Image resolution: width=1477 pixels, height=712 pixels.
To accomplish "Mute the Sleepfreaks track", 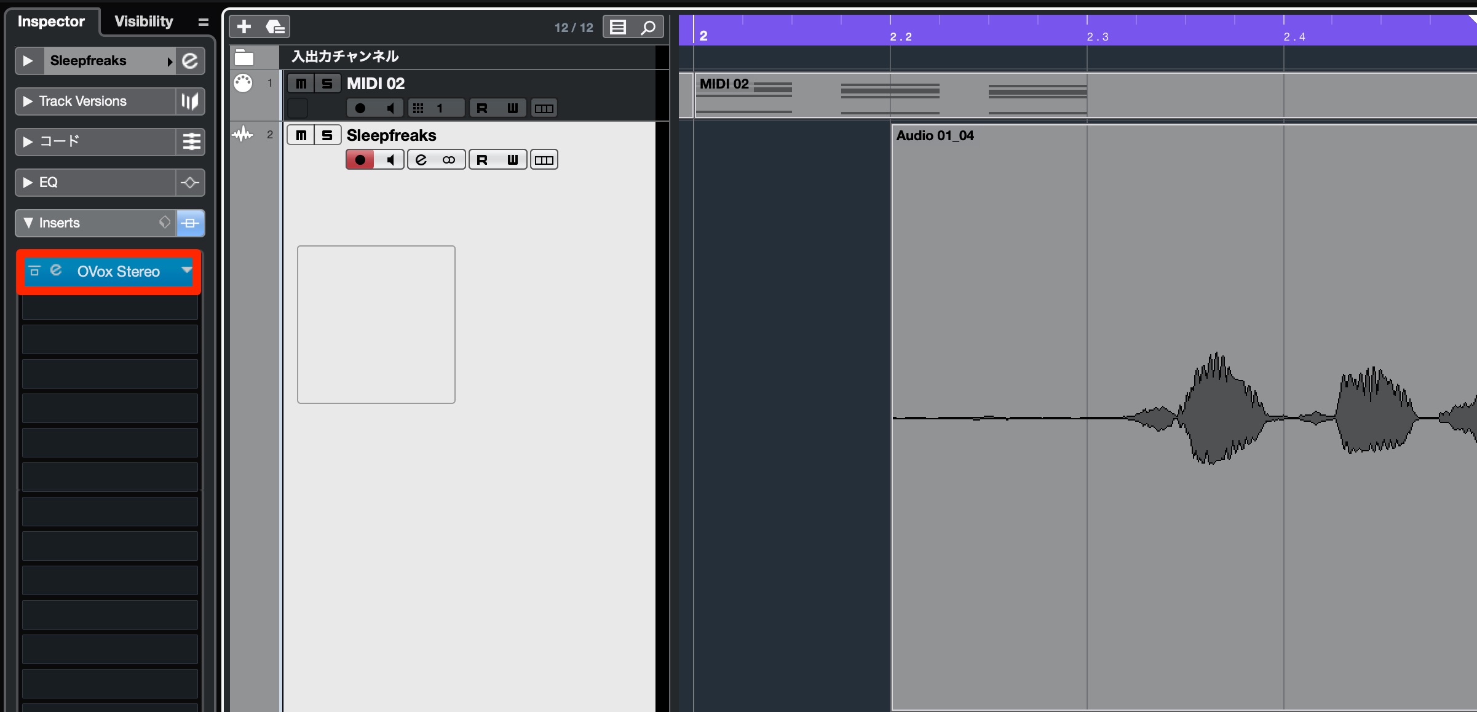I will (x=301, y=135).
